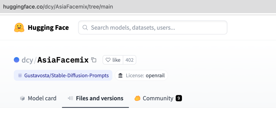Like the AsiaFacemix model

[113, 60]
